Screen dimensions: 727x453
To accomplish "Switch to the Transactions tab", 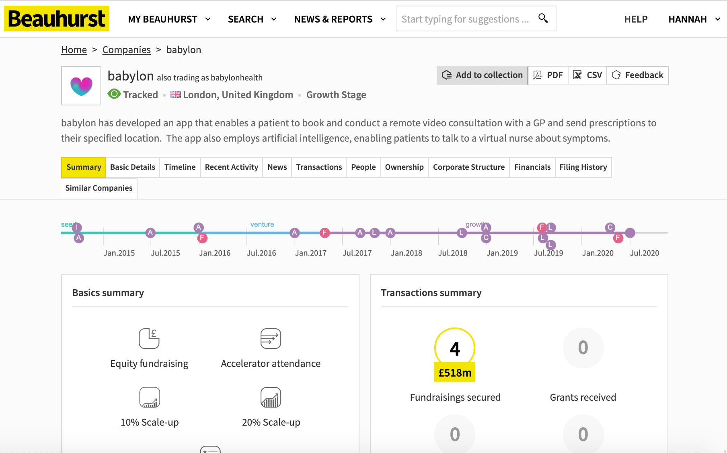I will point(319,167).
